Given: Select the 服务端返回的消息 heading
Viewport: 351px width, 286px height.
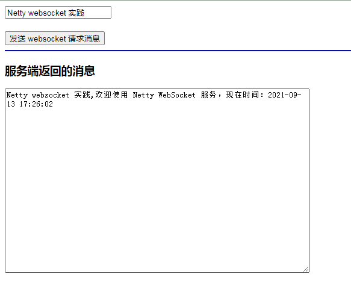Looking at the screenshot, I should (50, 71).
